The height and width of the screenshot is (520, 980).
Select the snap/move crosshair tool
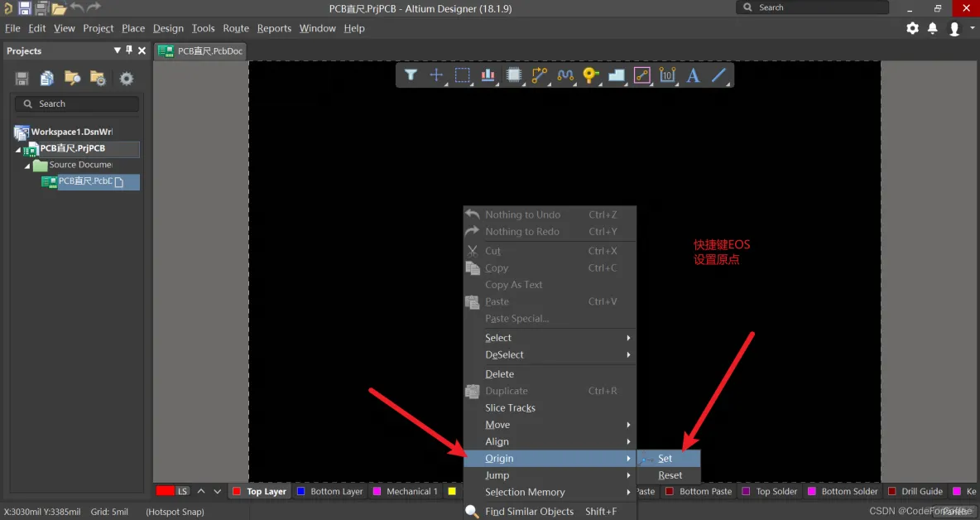click(436, 75)
